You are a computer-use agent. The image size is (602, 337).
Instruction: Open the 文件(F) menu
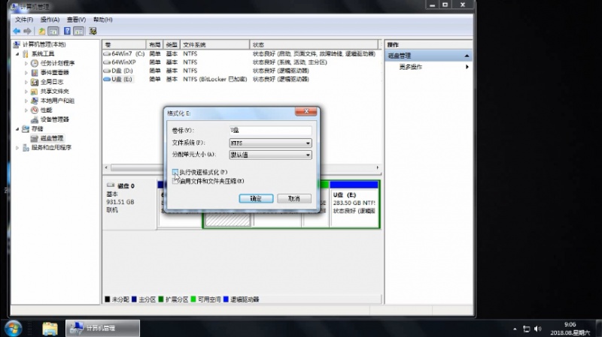(x=24, y=20)
